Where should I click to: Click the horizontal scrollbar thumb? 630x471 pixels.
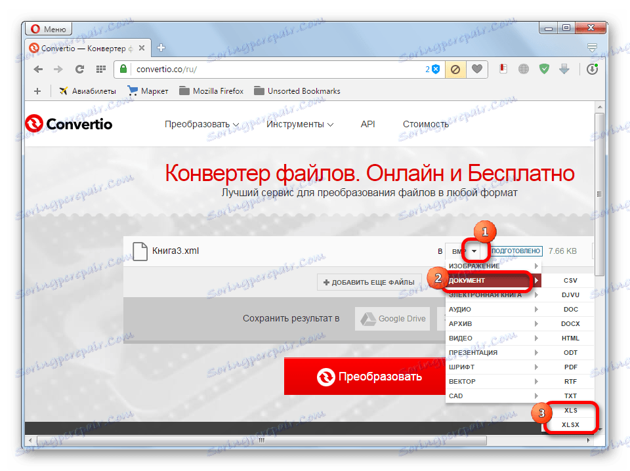(262, 440)
